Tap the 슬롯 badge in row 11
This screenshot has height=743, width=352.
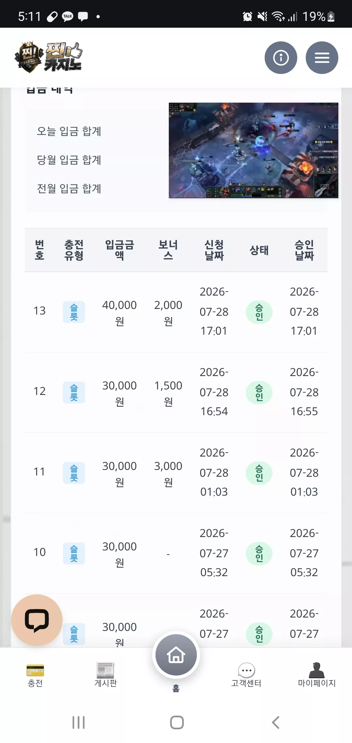click(74, 473)
